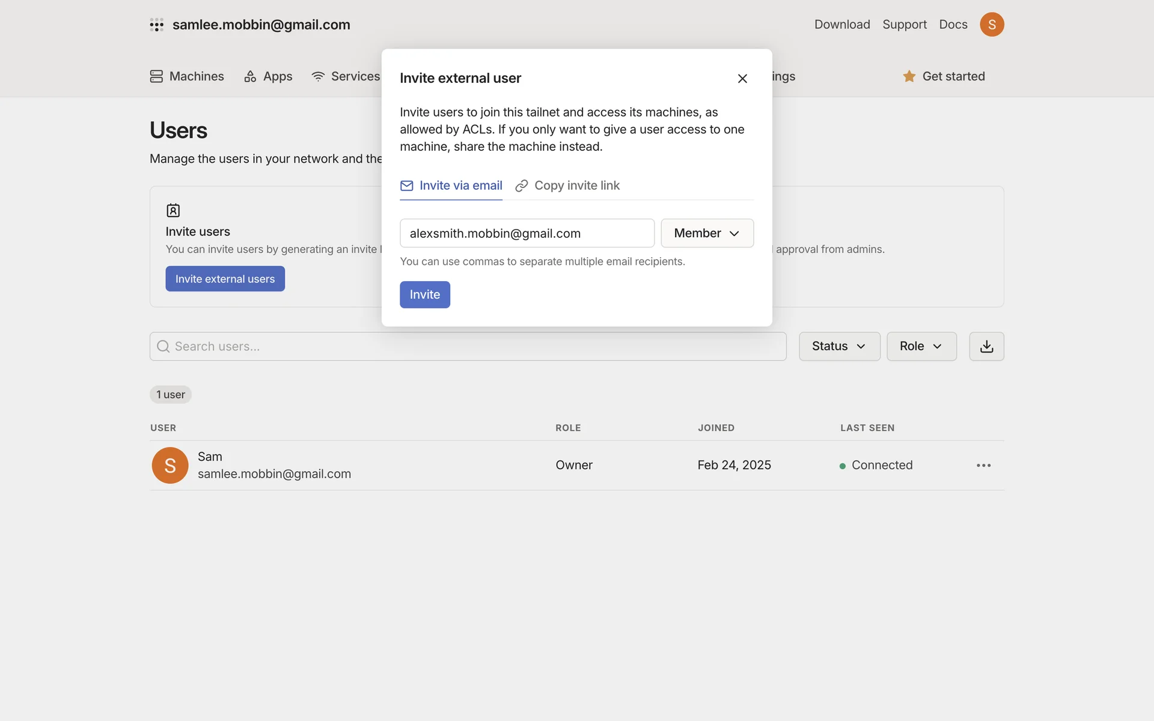Click the orange S profile avatar top-right
Image resolution: width=1154 pixels, height=721 pixels.
click(992, 25)
